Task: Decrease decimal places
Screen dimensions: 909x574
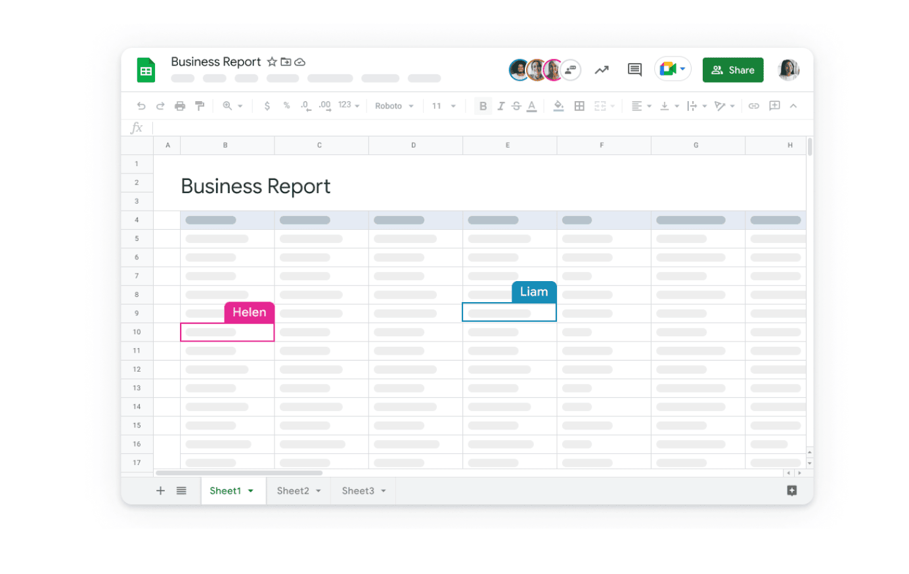Action: click(305, 105)
